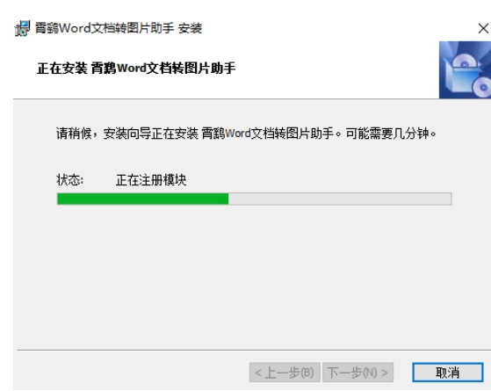The width and height of the screenshot is (491, 391).
Task: Click the separator line above the bottom buttons
Action: [x=254, y=350]
